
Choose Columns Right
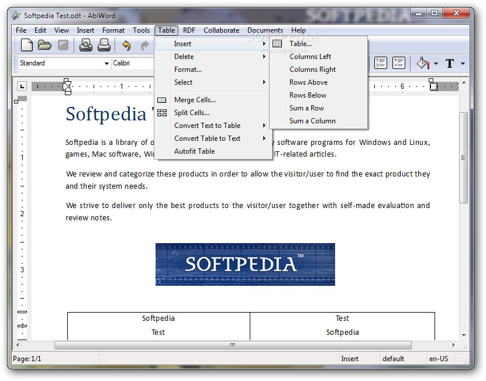click(319, 70)
